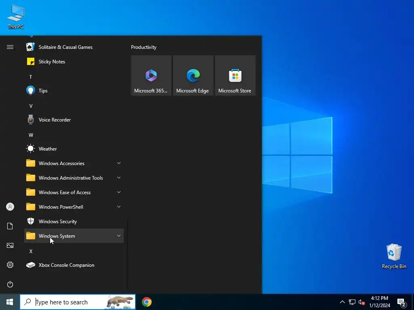Click the Windows Start button
The height and width of the screenshot is (310, 414).
click(x=10, y=302)
